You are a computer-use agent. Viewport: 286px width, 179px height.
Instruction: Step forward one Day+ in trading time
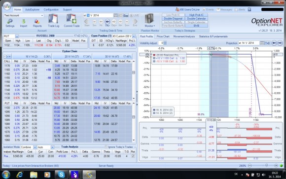click(114, 23)
